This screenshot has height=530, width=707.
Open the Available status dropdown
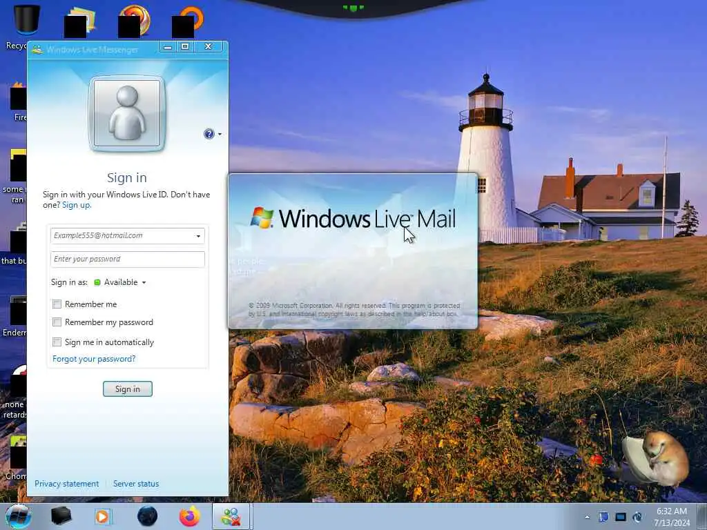[144, 282]
